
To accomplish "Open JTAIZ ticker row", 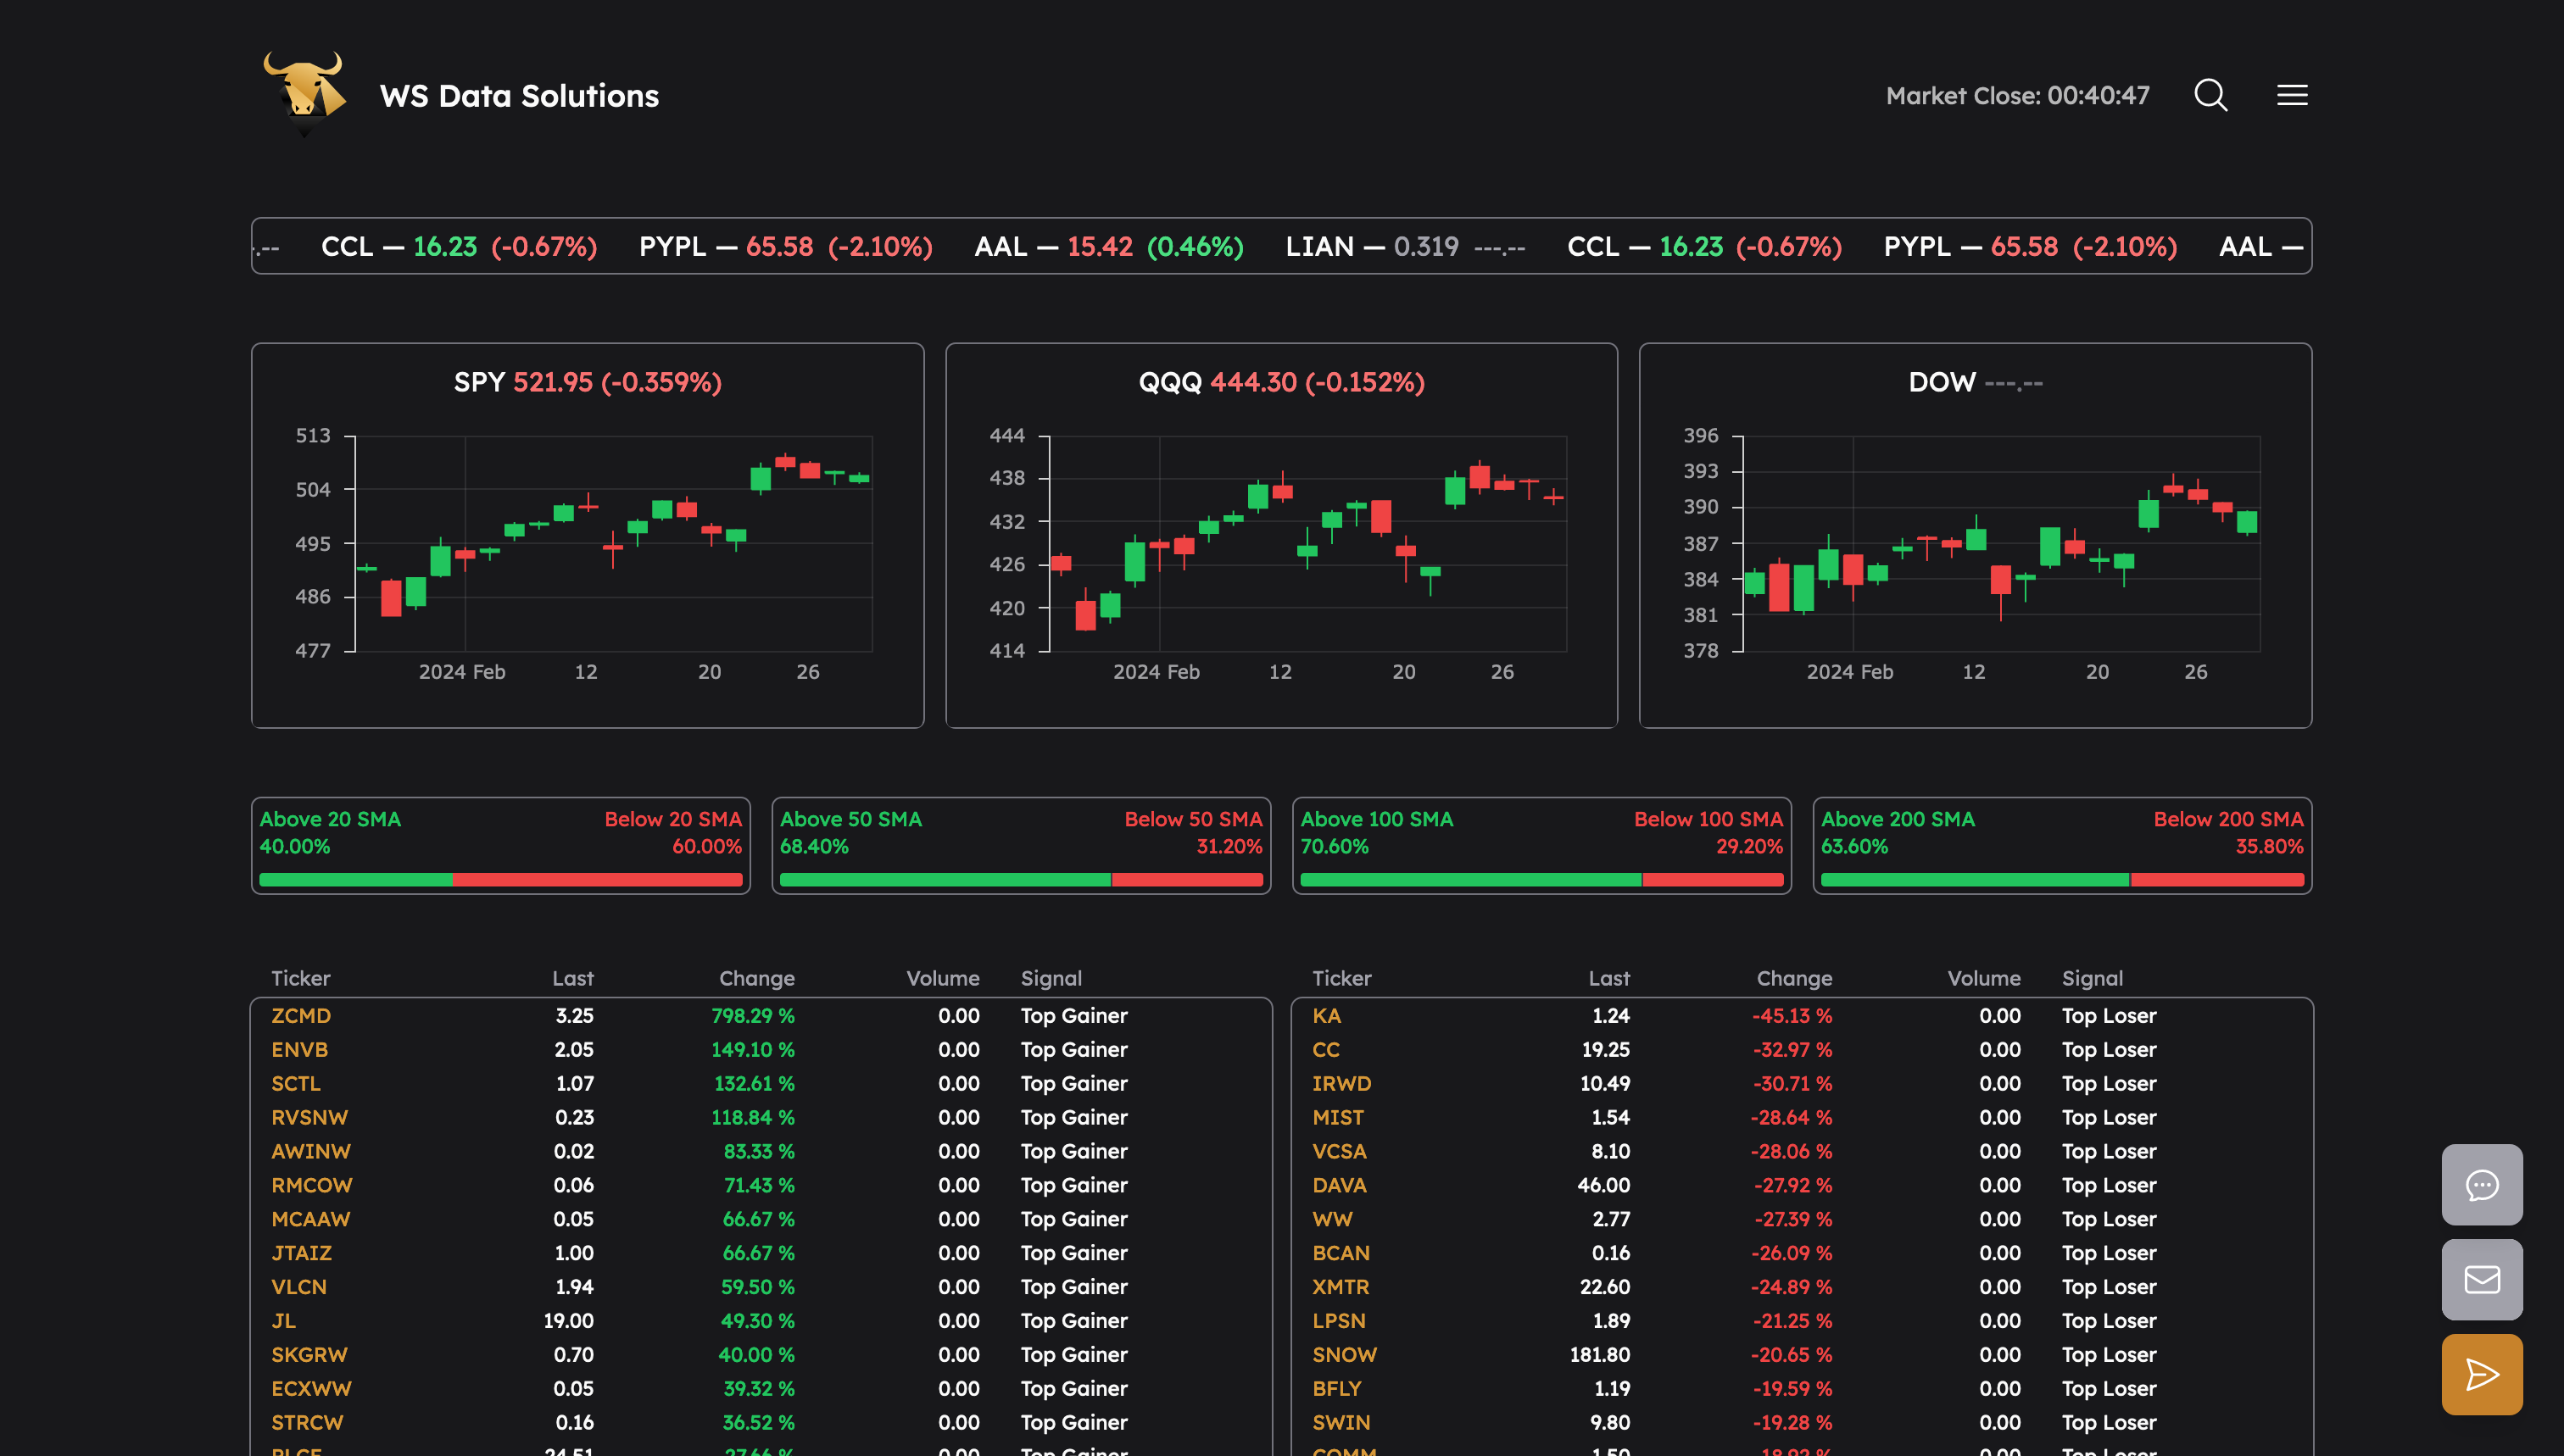I will coord(761,1254).
